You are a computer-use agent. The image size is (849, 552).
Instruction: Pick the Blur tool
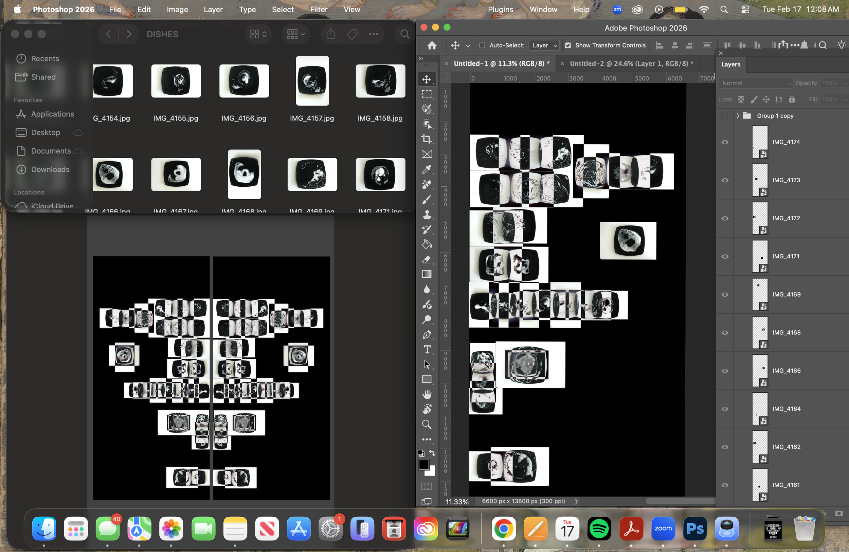tap(427, 289)
